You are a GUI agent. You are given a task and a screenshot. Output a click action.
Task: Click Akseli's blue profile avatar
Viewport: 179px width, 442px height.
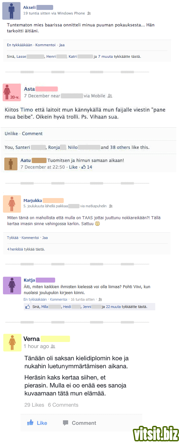11,11
